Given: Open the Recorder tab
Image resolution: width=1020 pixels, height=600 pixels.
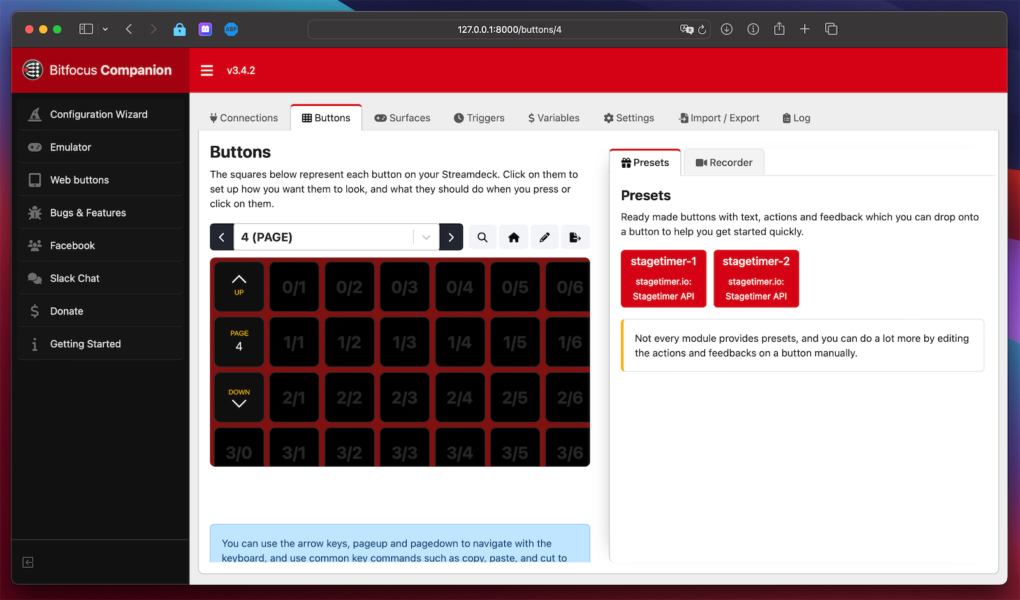Looking at the screenshot, I should click(724, 163).
